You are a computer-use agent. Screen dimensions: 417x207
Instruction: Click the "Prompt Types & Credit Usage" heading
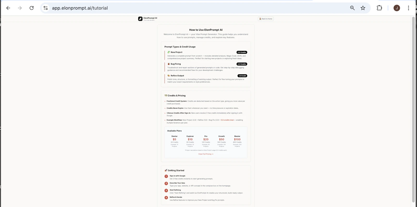180,47
